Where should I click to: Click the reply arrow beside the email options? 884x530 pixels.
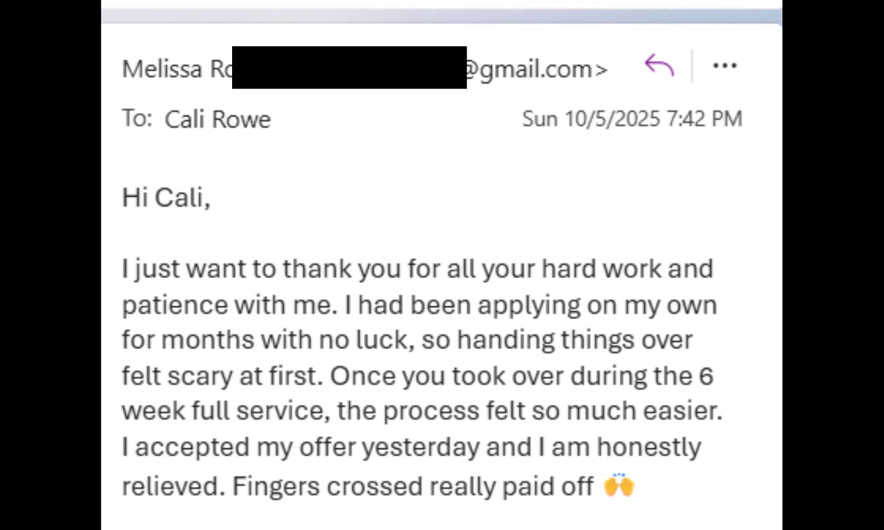(660, 66)
